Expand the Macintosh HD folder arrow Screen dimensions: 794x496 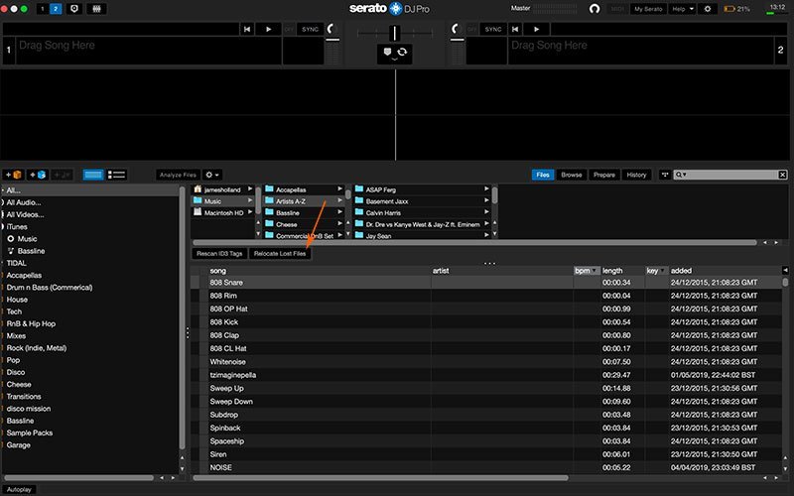tap(250, 212)
